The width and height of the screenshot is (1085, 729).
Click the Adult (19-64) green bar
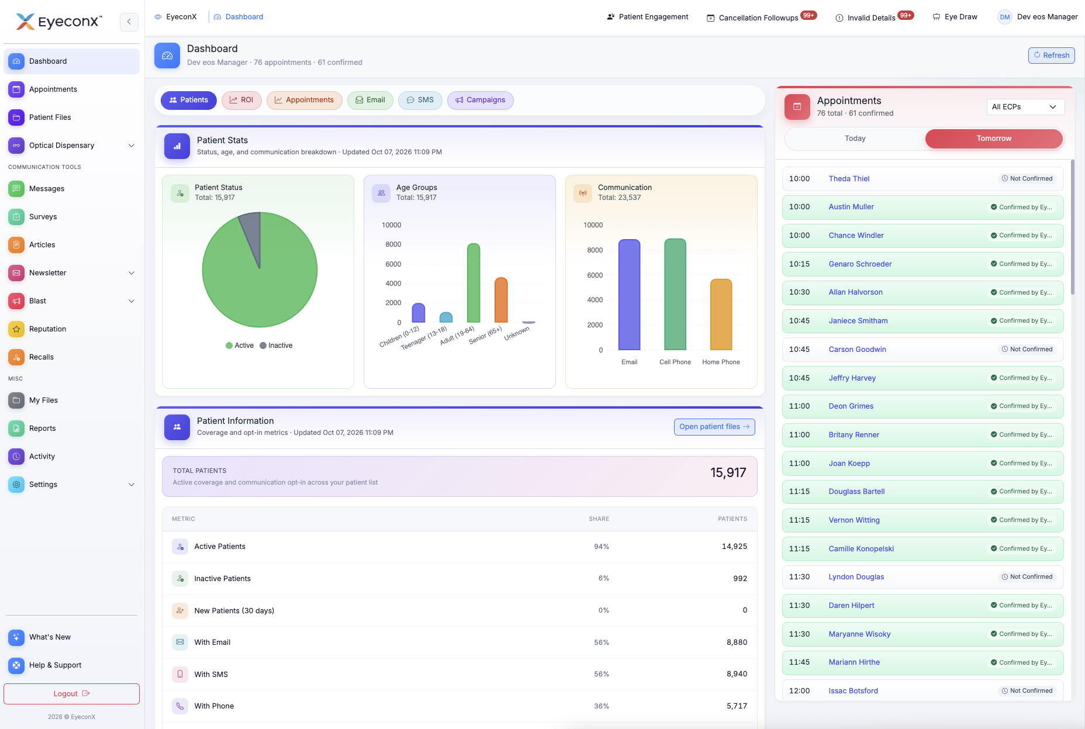(x=474, y=283)
